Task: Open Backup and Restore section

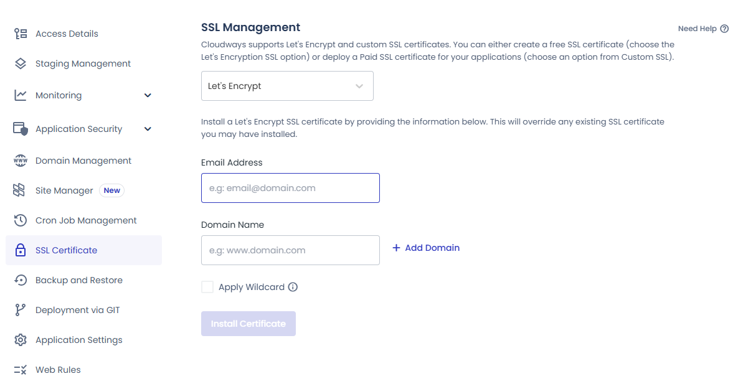Action: [78, 280]
